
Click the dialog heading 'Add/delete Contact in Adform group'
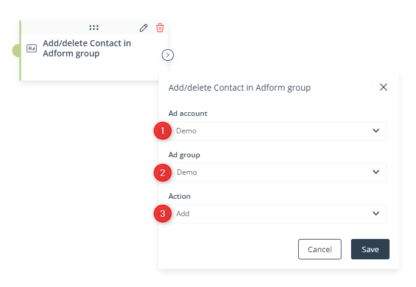coord(240,88)
